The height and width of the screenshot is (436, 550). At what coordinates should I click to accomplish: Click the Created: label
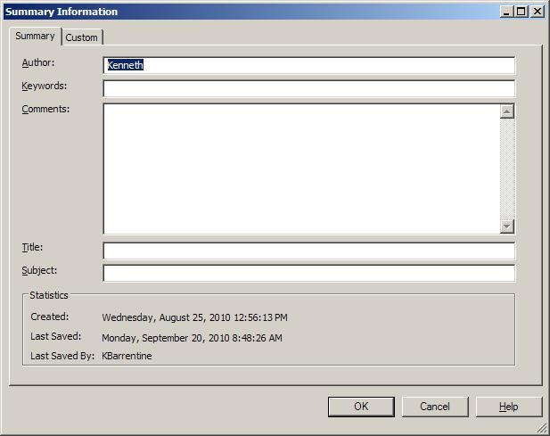(x=50, y=317)
